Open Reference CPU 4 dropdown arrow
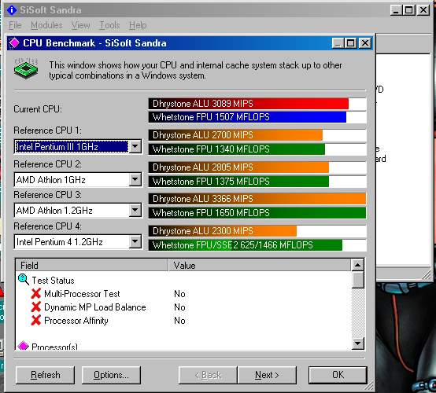 [x=135, y=242]
